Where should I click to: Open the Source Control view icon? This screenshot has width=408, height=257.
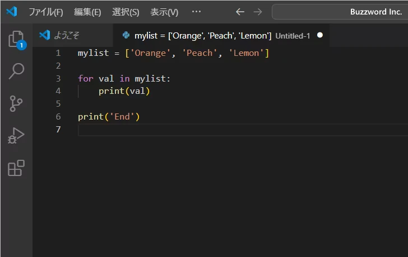pos(16,103)
